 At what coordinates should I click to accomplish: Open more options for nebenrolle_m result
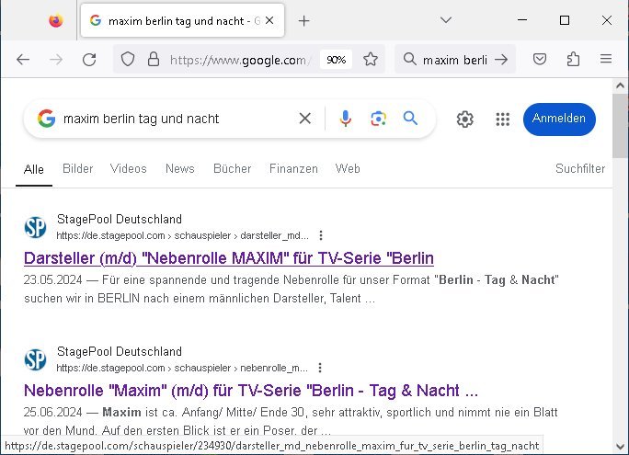point(320,368)
